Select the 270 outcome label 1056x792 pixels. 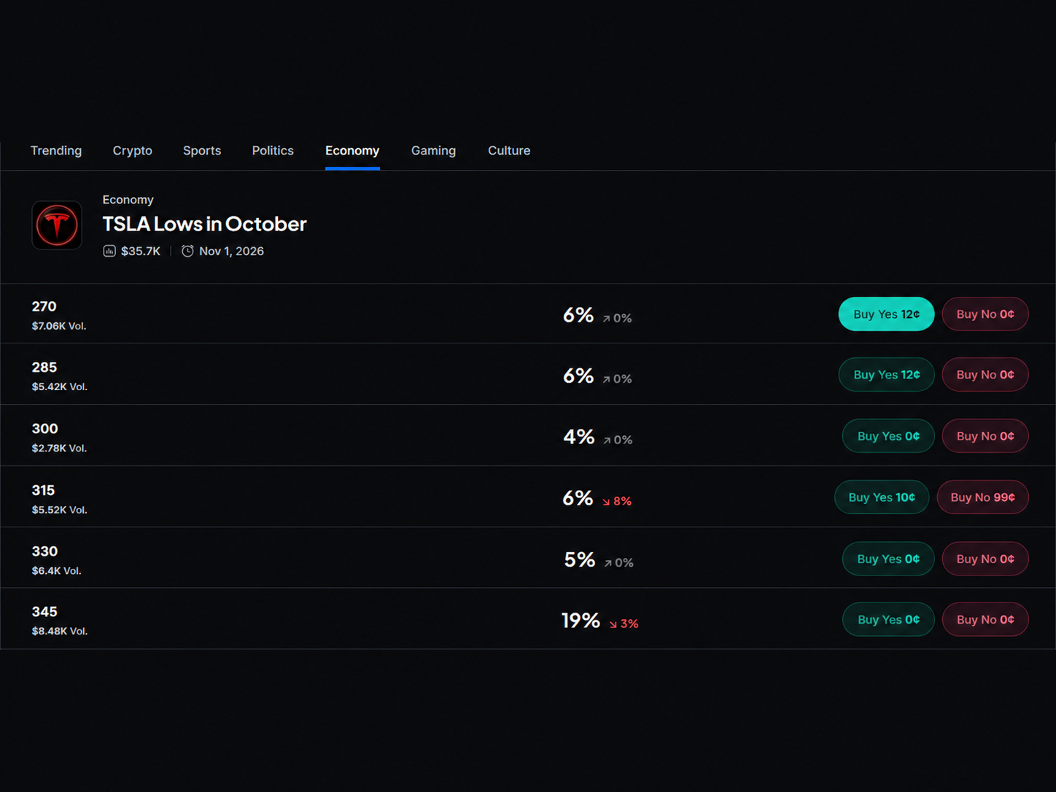coord(44,306)
